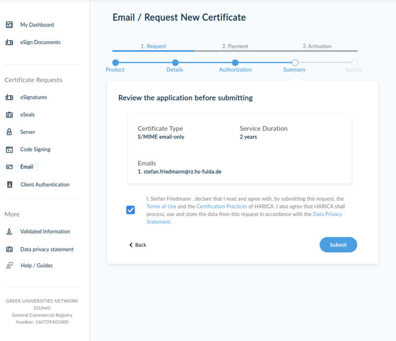The width and height of the screenshot is (396, 341).
Task: Open eSignatures via its sidebar icon
Action: click(9, 97)
